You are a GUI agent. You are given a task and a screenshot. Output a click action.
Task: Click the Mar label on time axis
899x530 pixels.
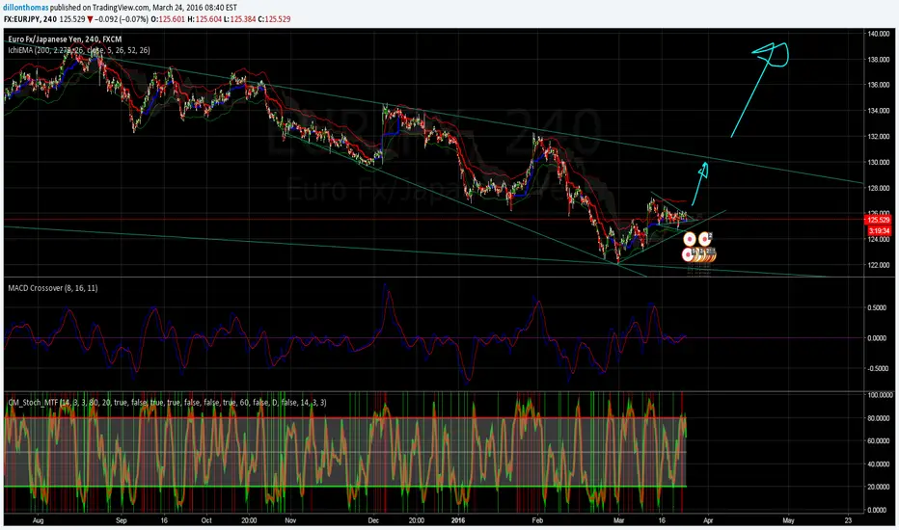coord(618,520)
